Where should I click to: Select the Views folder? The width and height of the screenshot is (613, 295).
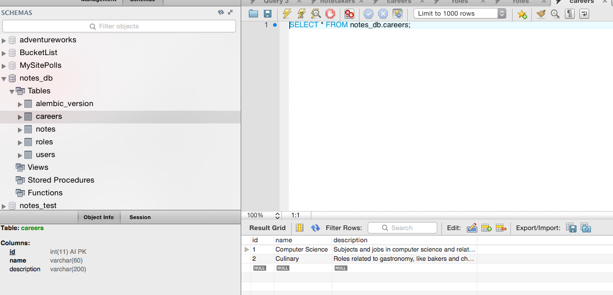pyautogui.click(x=38, y=167)
